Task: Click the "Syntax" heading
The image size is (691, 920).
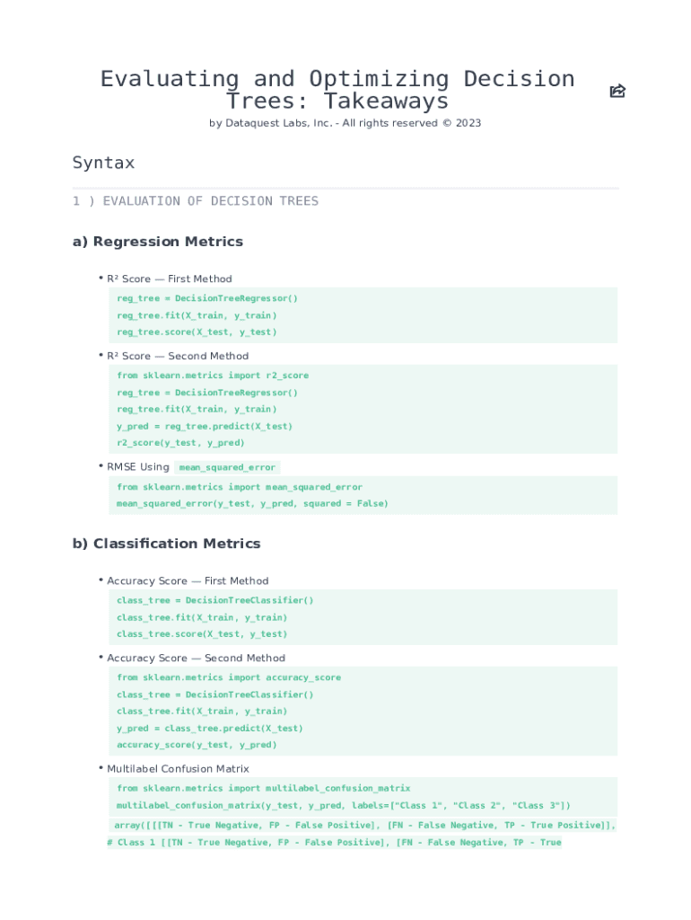Action: click(x=103, y=163)
